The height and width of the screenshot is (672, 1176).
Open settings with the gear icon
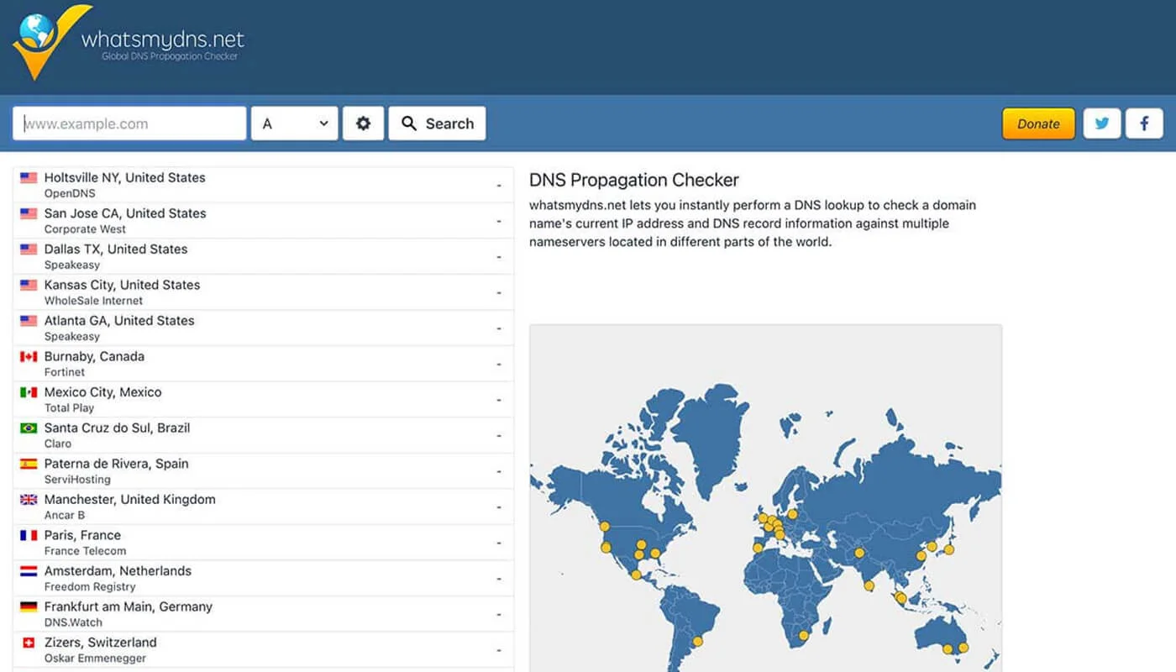coord(363,123)
